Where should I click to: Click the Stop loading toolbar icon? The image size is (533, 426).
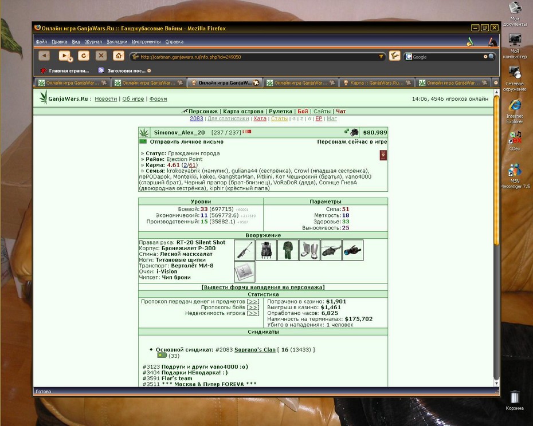point(101,56)
